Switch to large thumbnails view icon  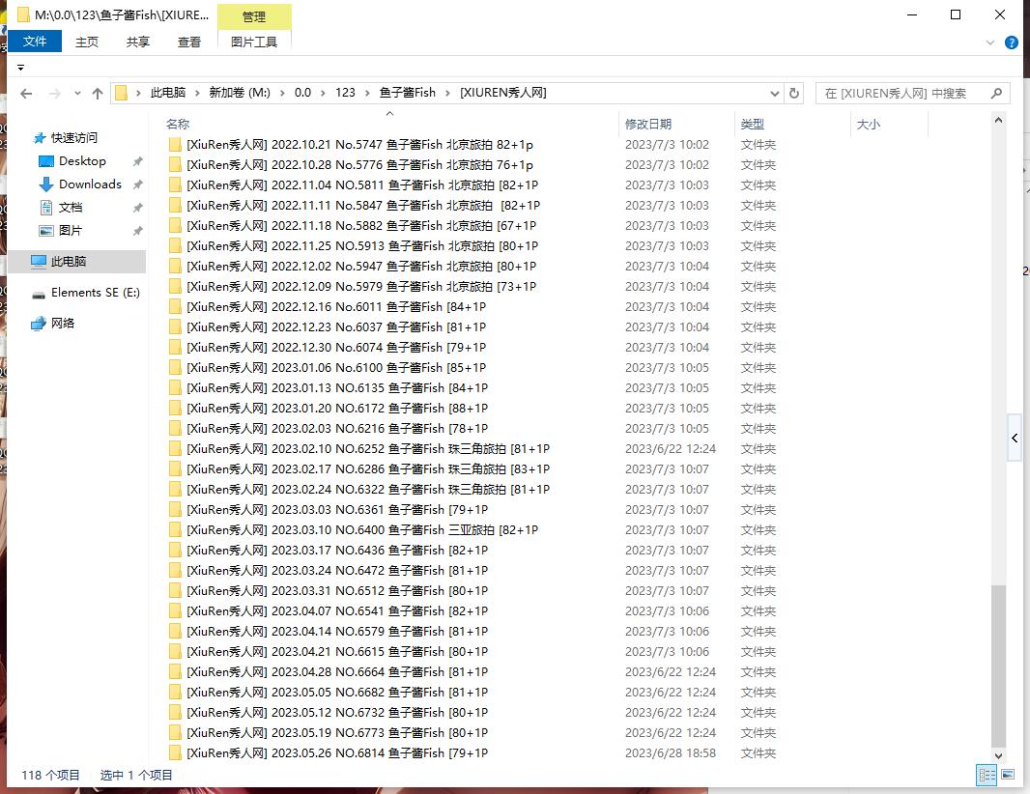tap(1008, 775)
